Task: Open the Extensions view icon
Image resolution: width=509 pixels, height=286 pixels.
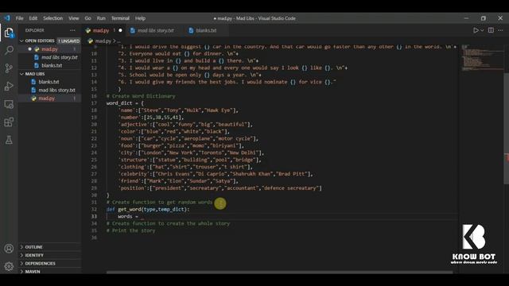Action: [9, 122]
